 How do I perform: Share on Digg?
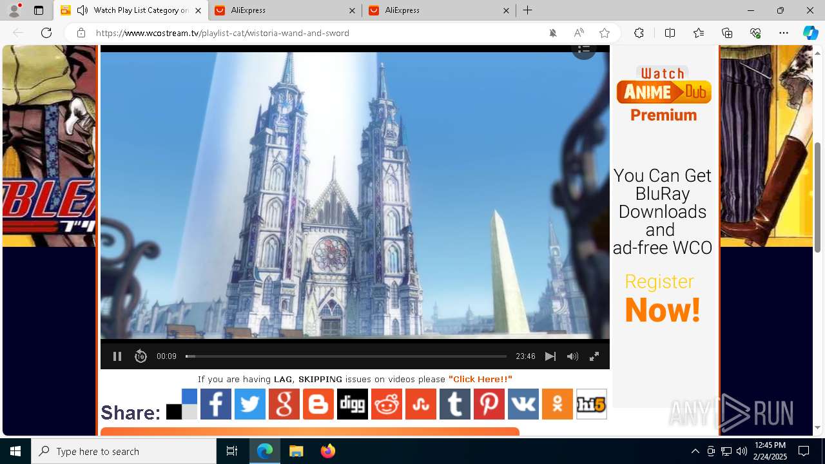[353, 404]
